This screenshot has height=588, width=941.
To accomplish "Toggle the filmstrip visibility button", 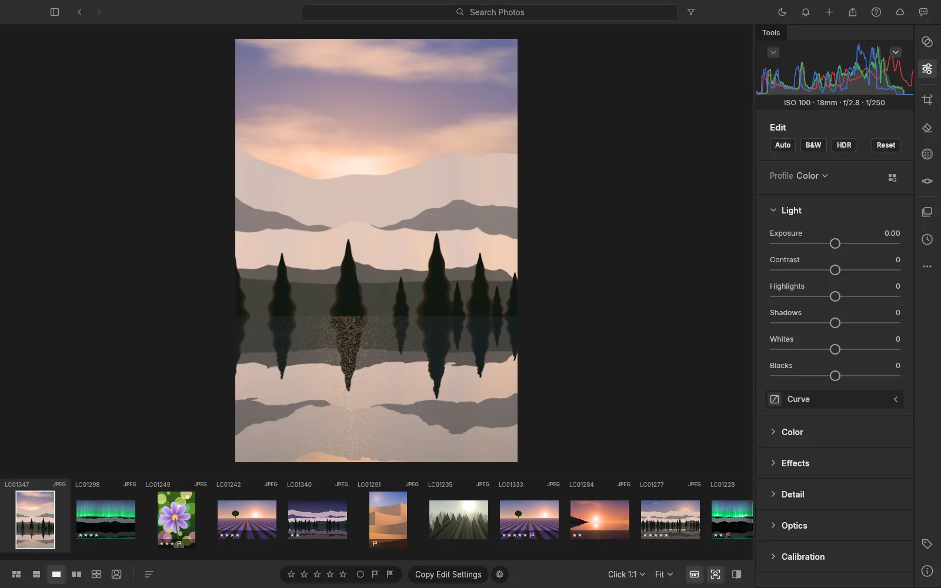I will click(695, 574).
